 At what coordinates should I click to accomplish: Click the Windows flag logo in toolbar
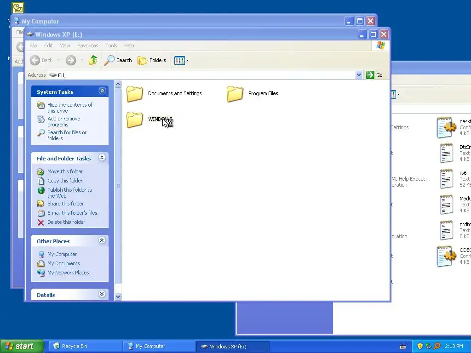coord(381,46)
